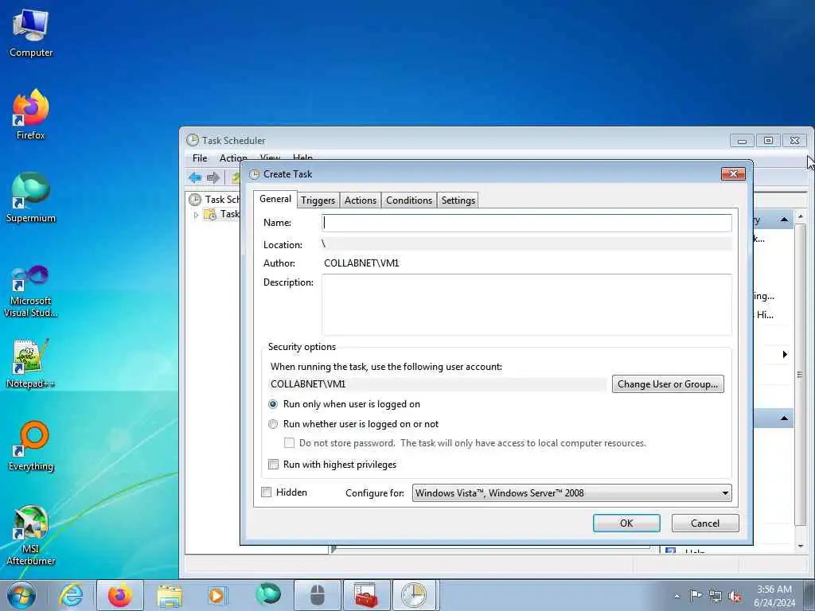The width and height of the screenshot is (815, 611).
Task: Open the Windows Start menu orb
Action: click(21, 595)
